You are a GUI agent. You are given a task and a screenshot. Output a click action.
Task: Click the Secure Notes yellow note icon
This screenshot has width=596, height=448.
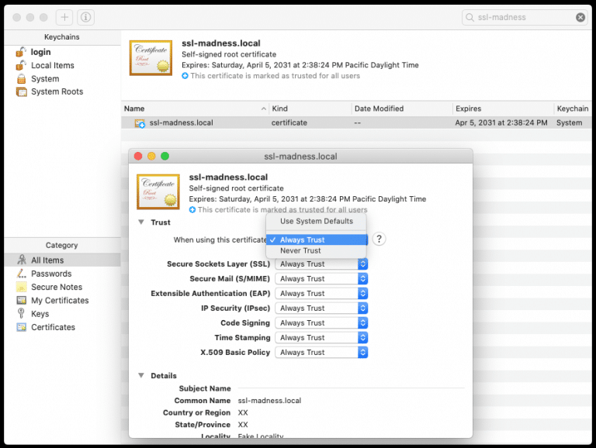(x=22, y=287)
